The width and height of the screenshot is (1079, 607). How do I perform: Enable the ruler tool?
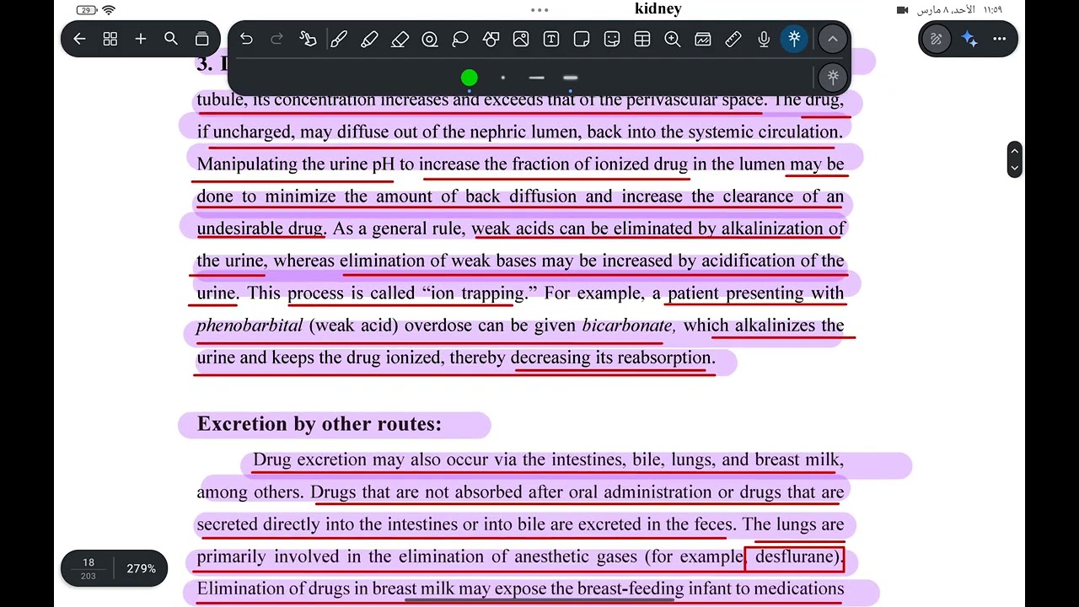click(733, 39)
